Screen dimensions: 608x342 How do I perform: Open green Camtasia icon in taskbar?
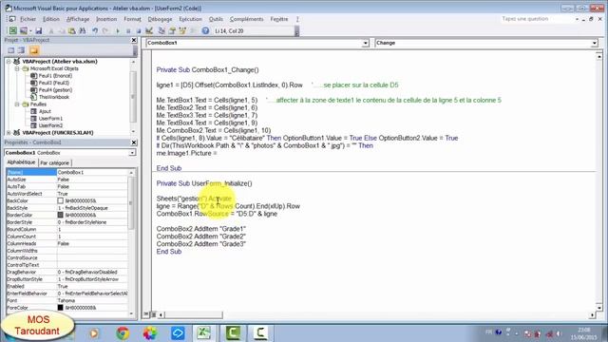(x=234, y=332)
